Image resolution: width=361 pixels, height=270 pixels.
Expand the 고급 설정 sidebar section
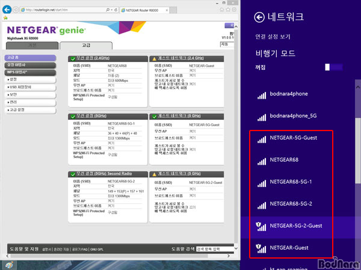pyautogui.click(x=30, y=110)
